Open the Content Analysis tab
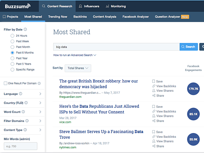Viewport: 204px width, 153px height. point(104,17)
